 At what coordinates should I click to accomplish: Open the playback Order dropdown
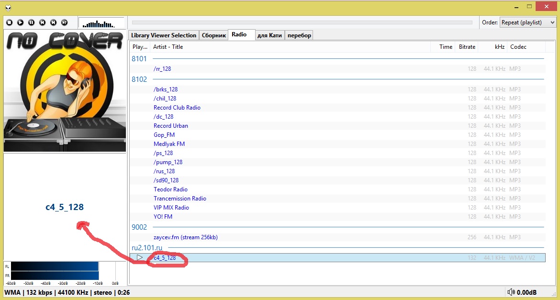coord(527,22)
